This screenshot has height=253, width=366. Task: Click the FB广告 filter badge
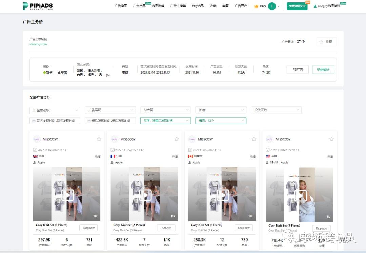[x=298, y=69]
